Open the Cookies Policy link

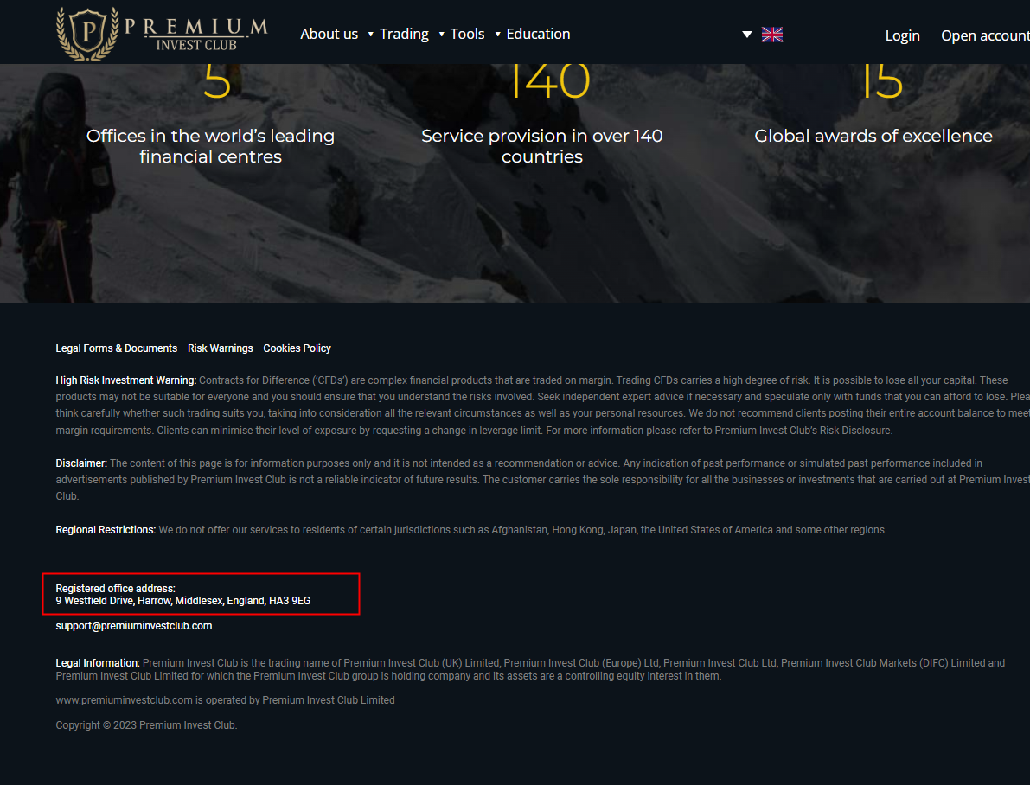[x=297, y=348]
